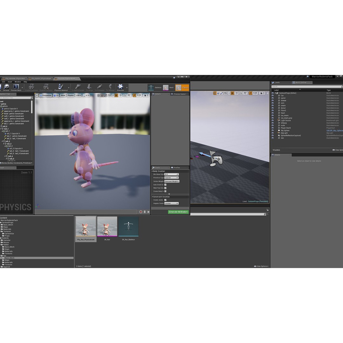Click the Physical Material toolbar icon
The width and height of the screenshot is (343, 343).
tap(61, 87)
